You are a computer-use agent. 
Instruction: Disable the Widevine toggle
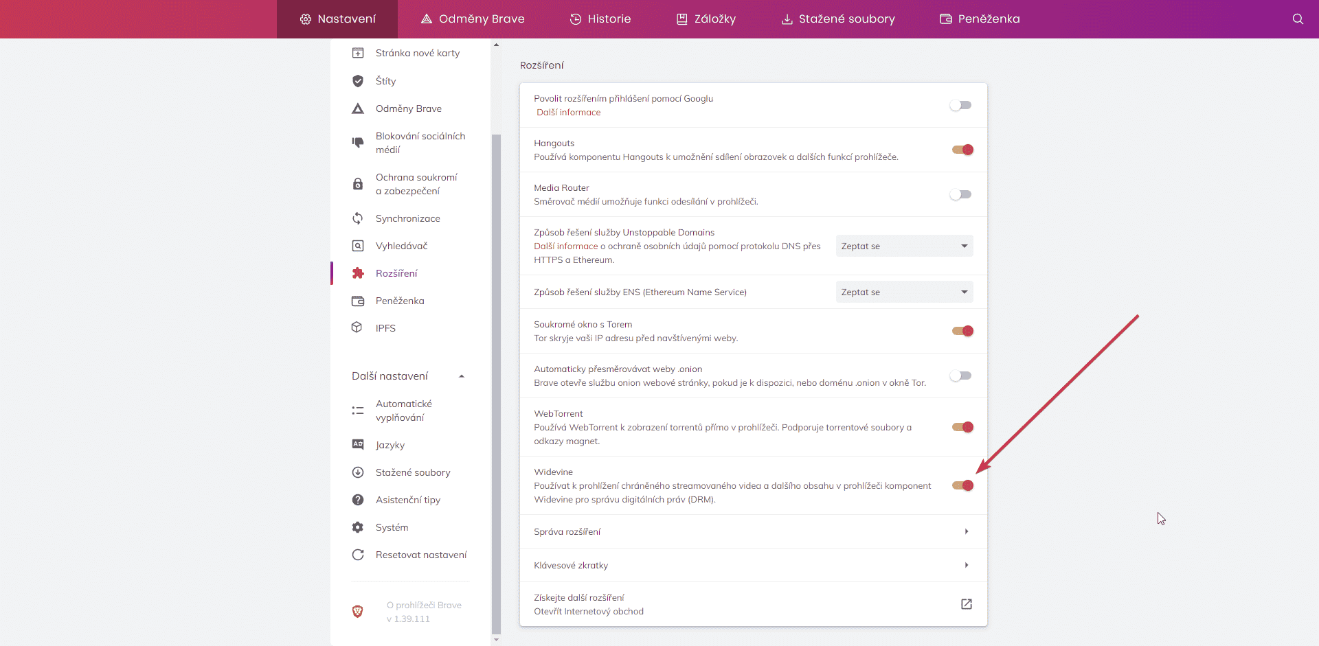tap(962, 485)
